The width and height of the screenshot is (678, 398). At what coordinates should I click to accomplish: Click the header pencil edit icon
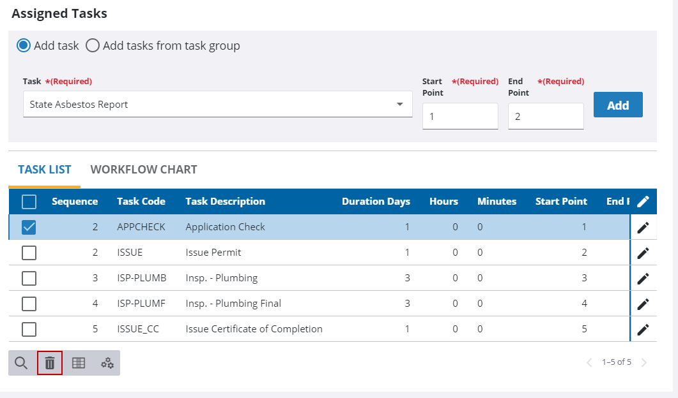(x=643, y=202)
